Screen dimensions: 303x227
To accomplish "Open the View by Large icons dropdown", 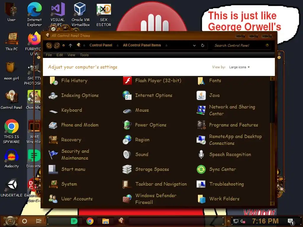I will pyautogui.click(x=239, y=67).
